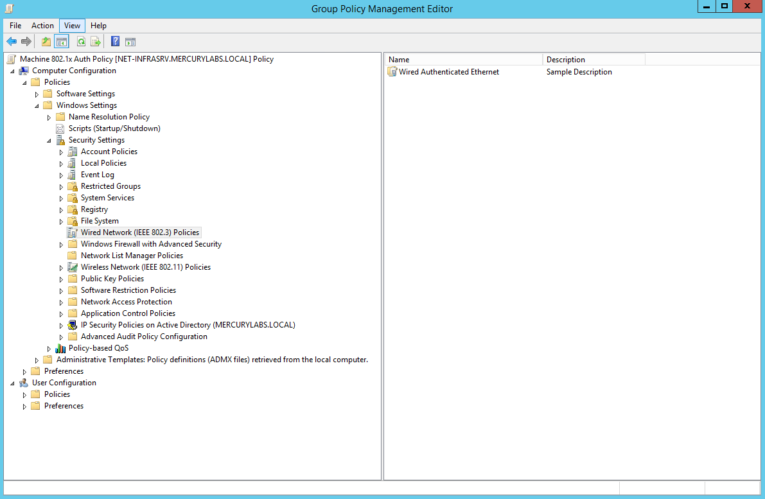Click the Scripts (Startup/Shutdown) icon

[x=60, y=129]
